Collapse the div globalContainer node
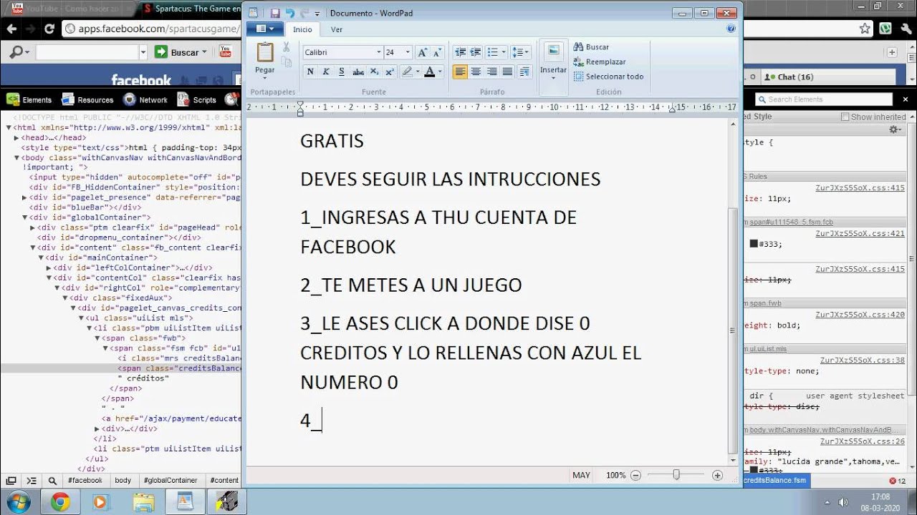This screenshot has width=917, height=515. click(25, 217)
